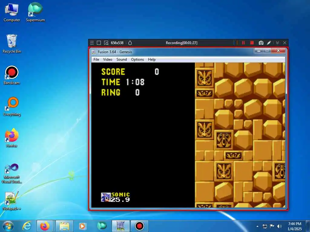Open the Video menu in Fusion
310x232 pixels.
tap(108, 60)
